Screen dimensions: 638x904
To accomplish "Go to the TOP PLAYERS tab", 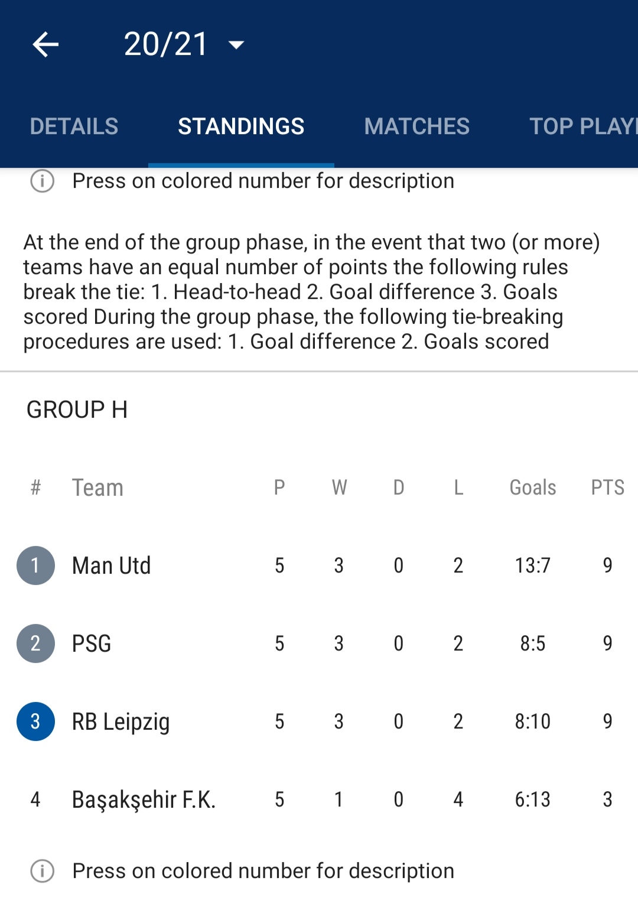I will [x=583, y=126].
